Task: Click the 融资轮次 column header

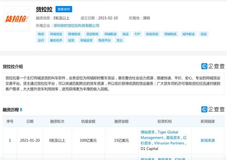Action: click(57, 122)
